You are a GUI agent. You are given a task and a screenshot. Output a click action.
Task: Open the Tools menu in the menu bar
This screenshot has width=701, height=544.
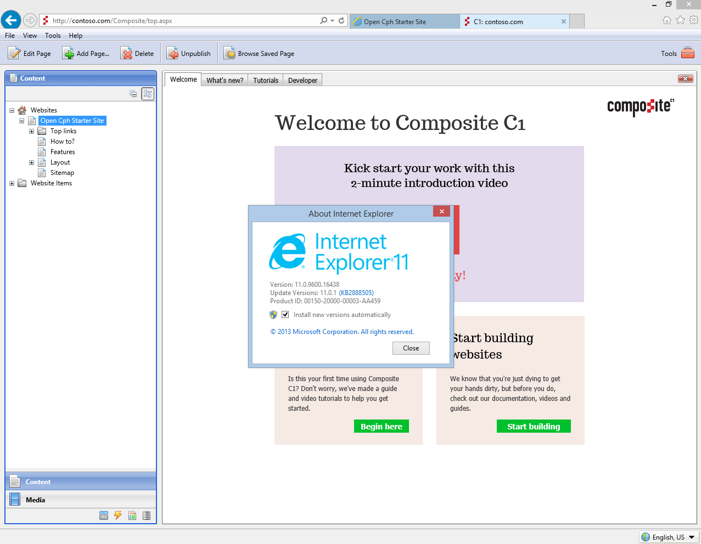[x=52, y=35]
